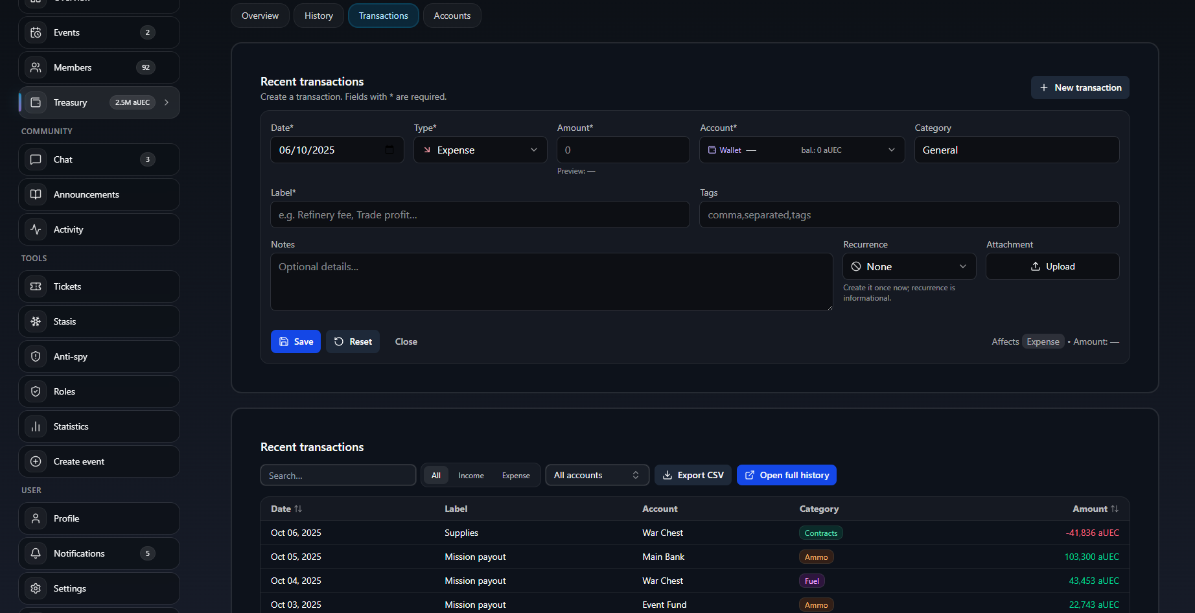Expand the Recurrence dropdown set to None

tap(909, 266)
